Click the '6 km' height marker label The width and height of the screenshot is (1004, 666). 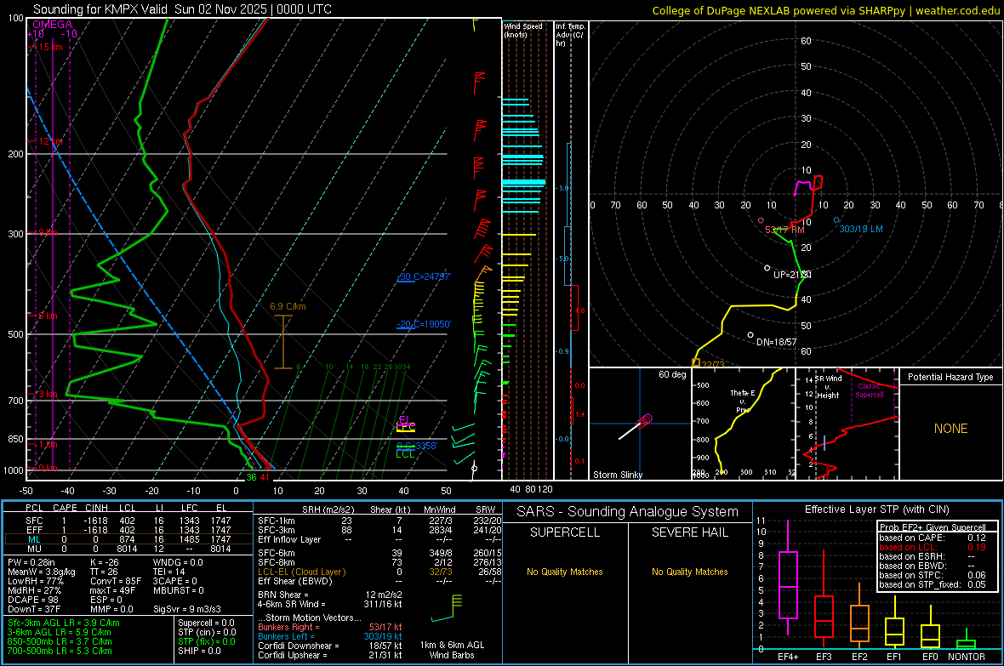coord(48,316)
